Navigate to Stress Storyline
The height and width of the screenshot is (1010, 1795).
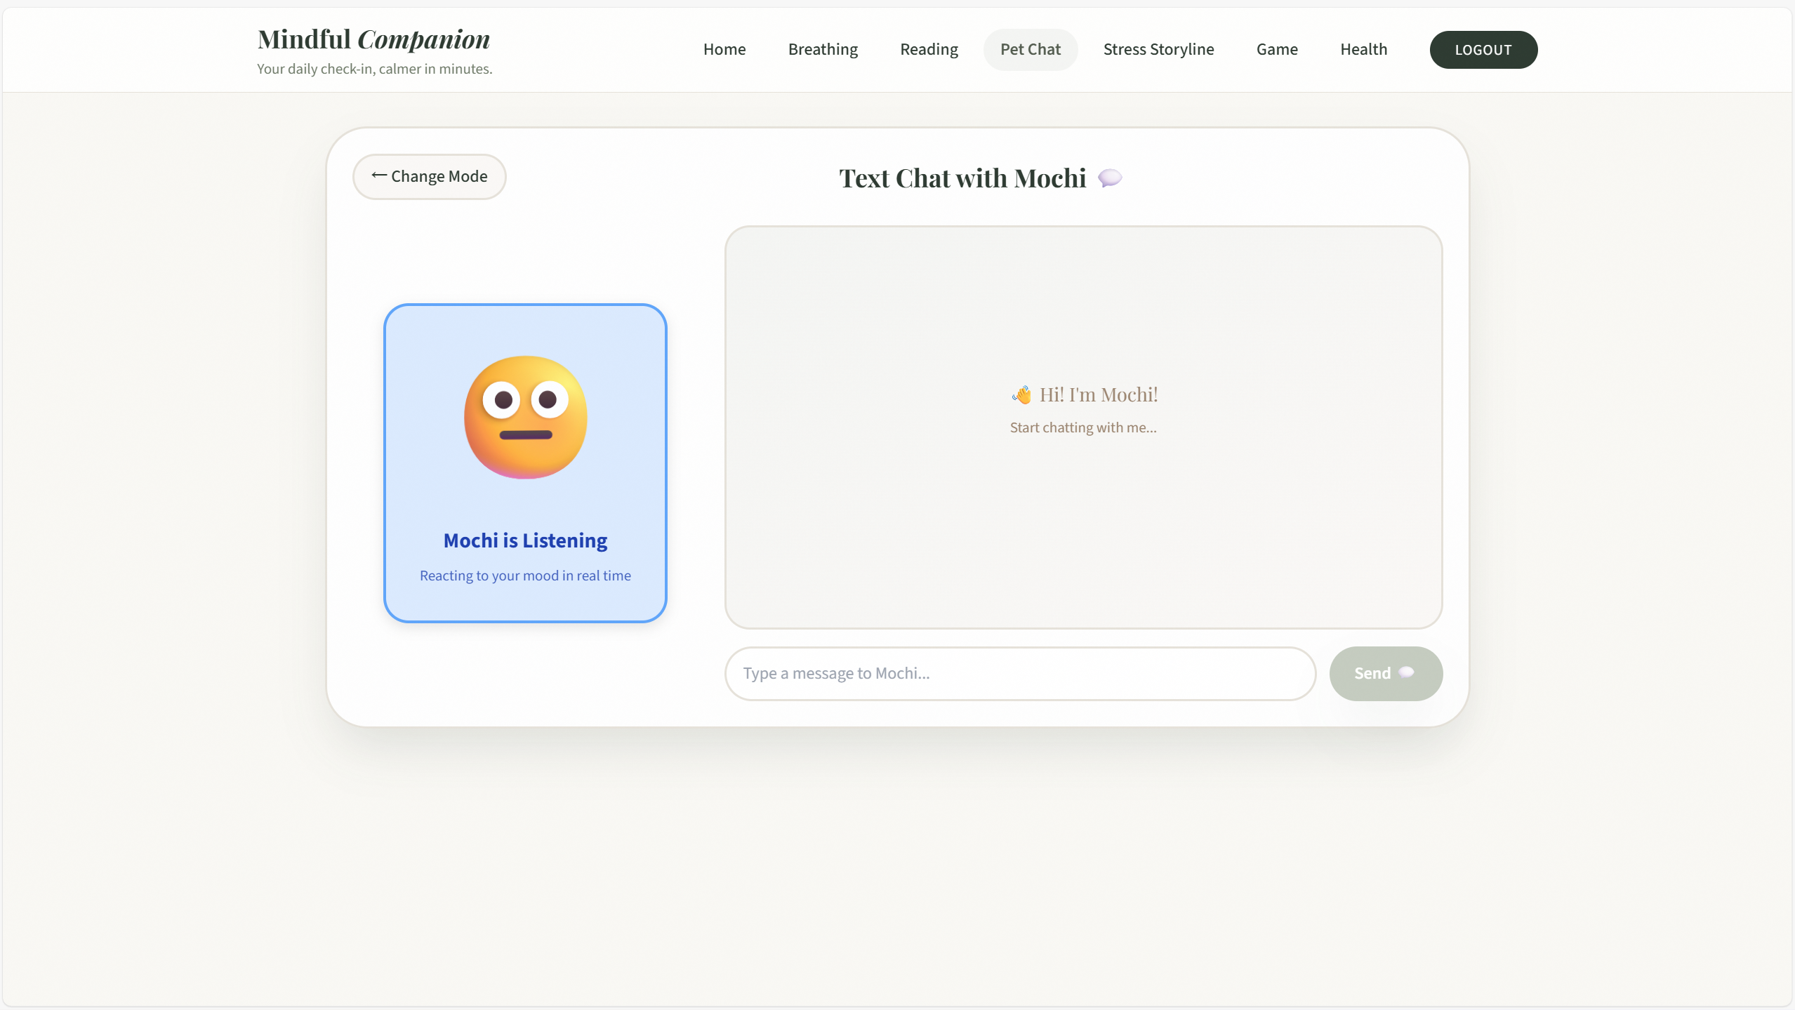[1158, 49]
